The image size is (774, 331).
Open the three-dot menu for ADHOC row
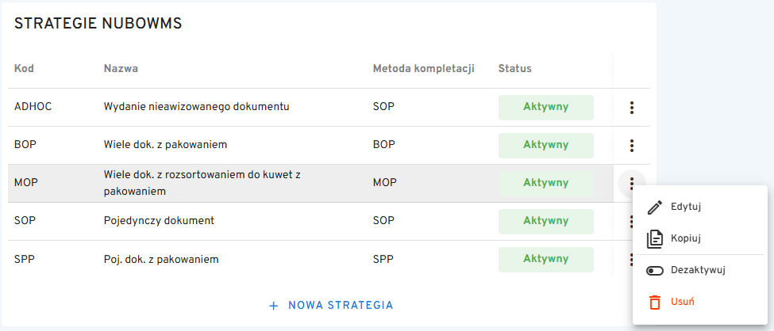click(x=631, y=108)
